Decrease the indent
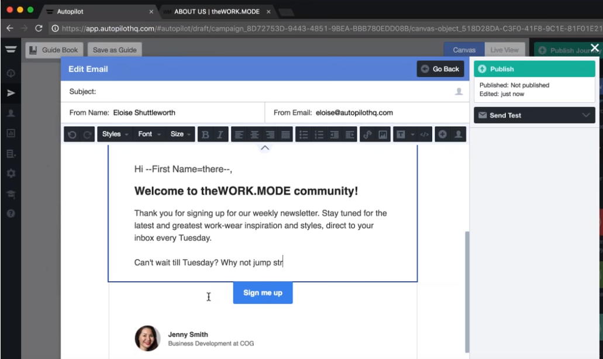The width and height of the screenshot is (603, 359). [x=334, y=134]
